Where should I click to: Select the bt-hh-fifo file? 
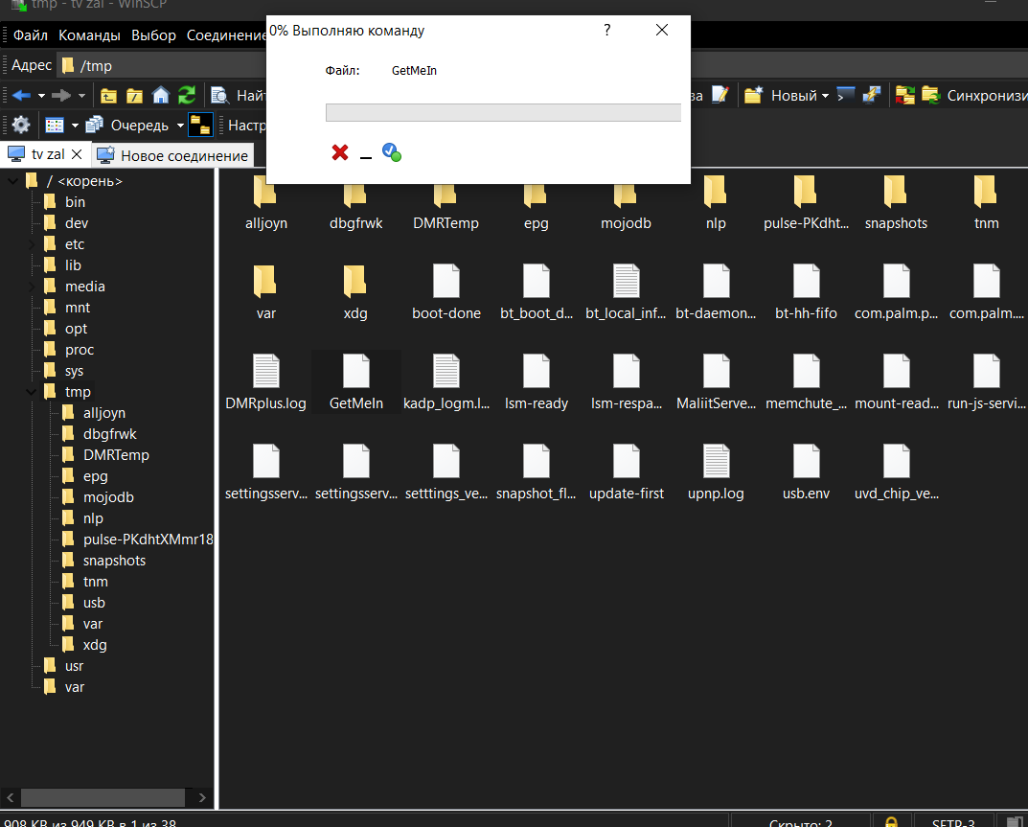point(806,292)
